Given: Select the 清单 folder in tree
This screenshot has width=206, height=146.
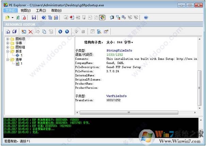Looking at the screenshot, I should [x=19, y=60].
